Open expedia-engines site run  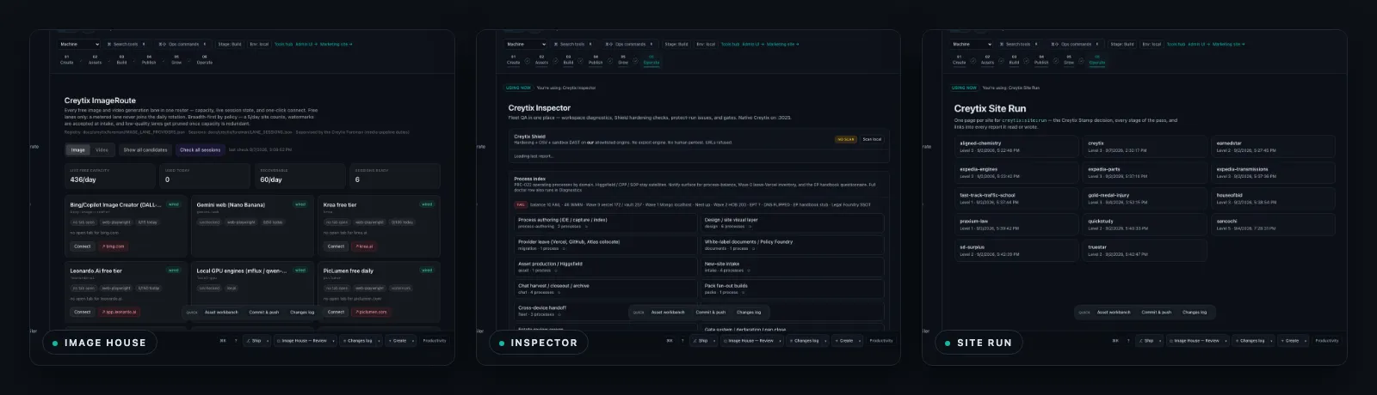(1016, 173)
